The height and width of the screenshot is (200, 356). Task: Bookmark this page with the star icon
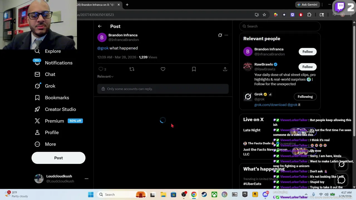(x=264, y=15)
